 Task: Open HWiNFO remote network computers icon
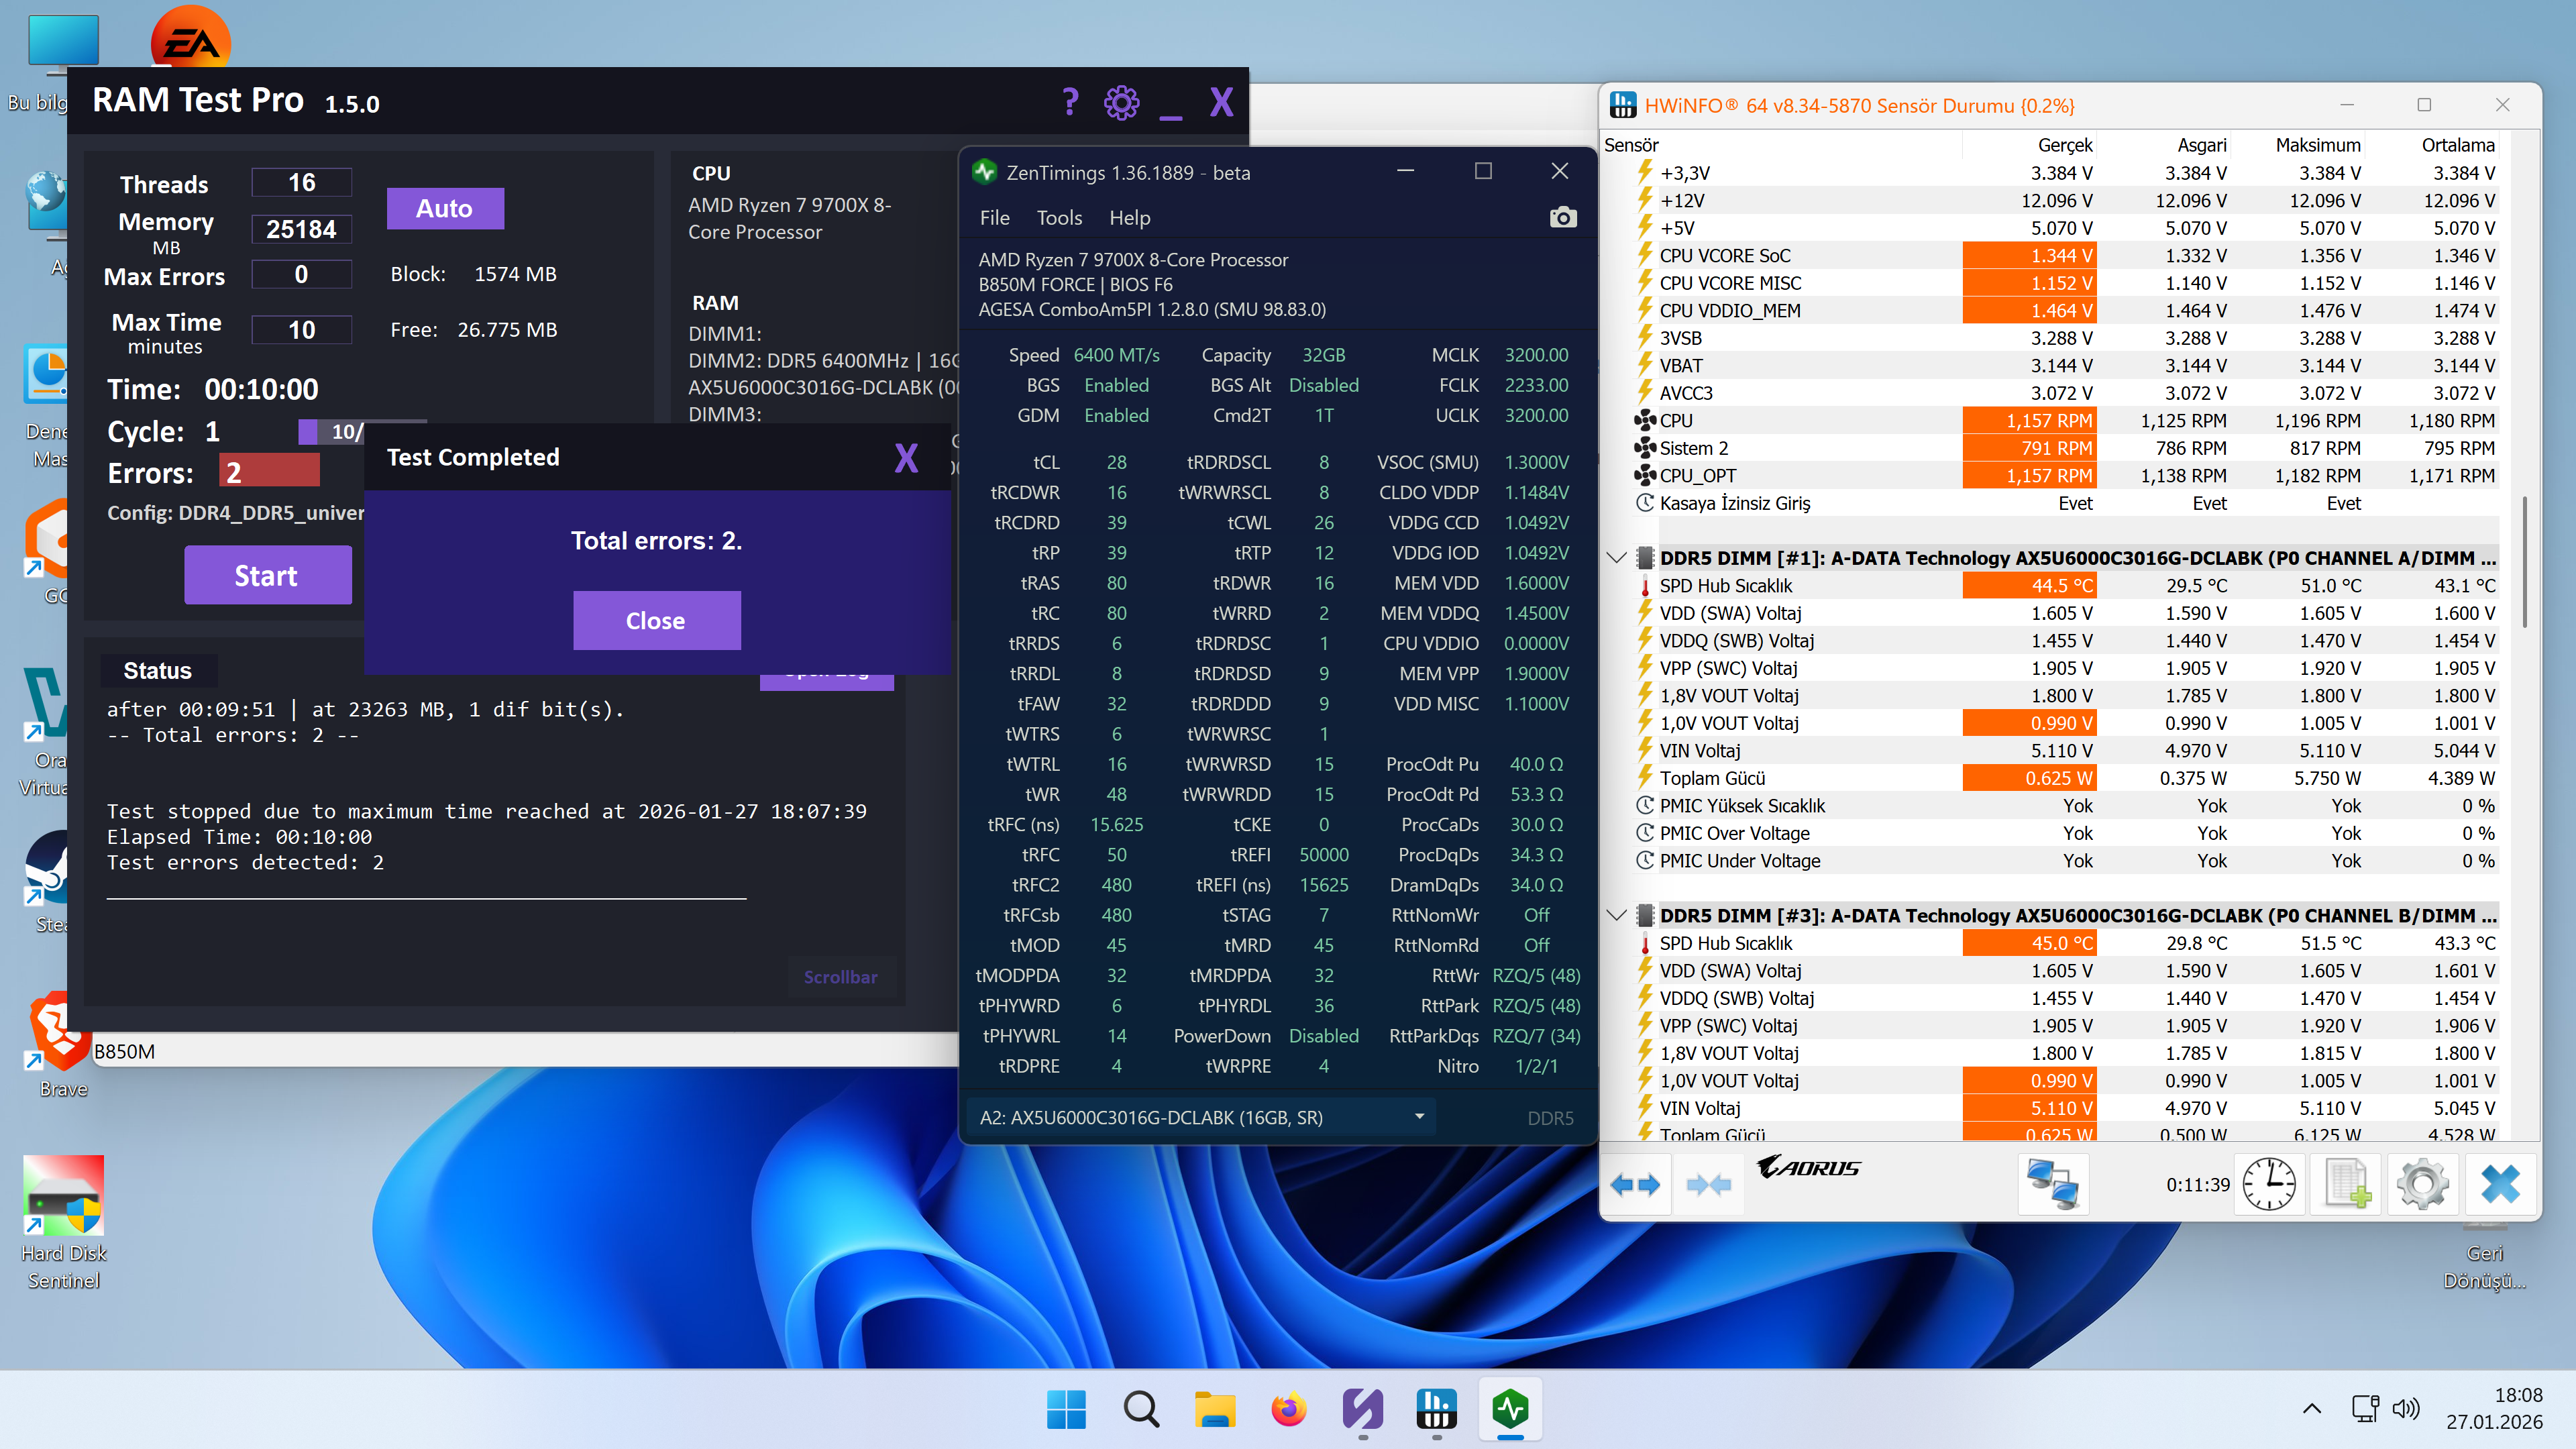2053,1185
